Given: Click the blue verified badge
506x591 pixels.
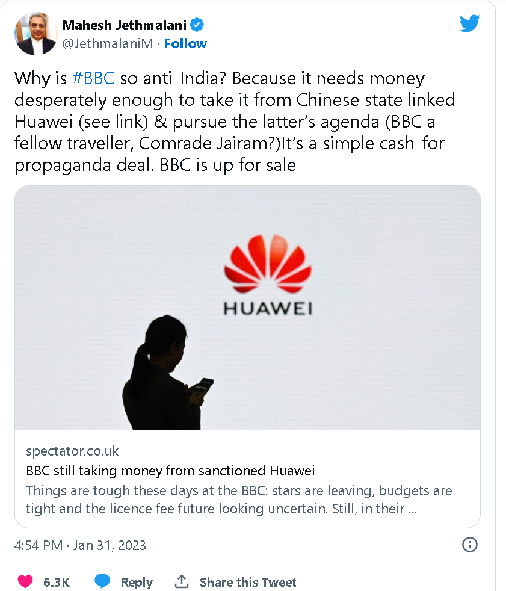Looking at the screenshot, I should click(197, 25).
